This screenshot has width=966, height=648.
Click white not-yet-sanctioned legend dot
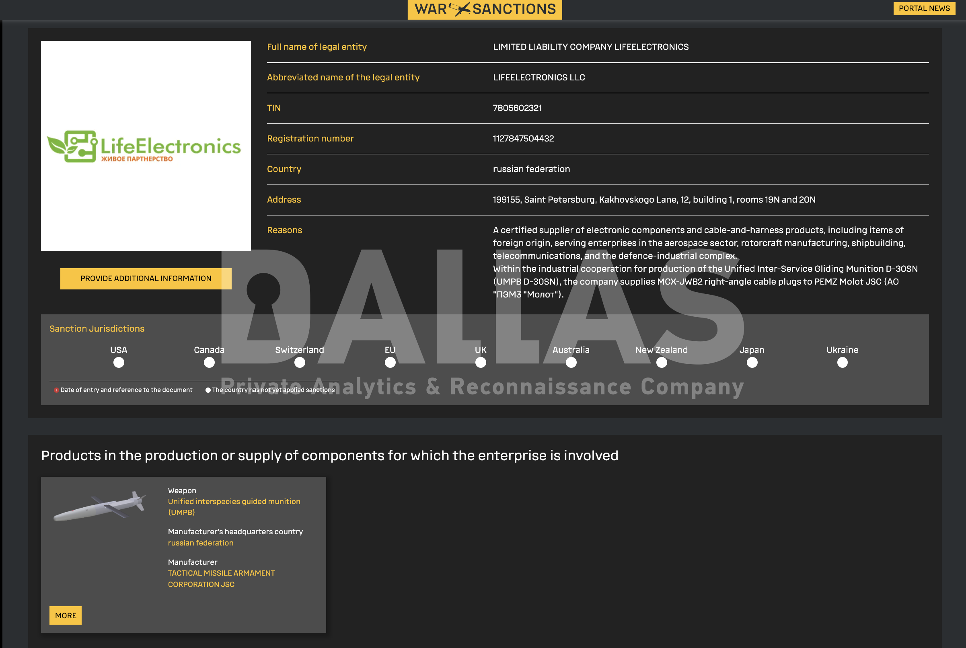coord(208,390)
